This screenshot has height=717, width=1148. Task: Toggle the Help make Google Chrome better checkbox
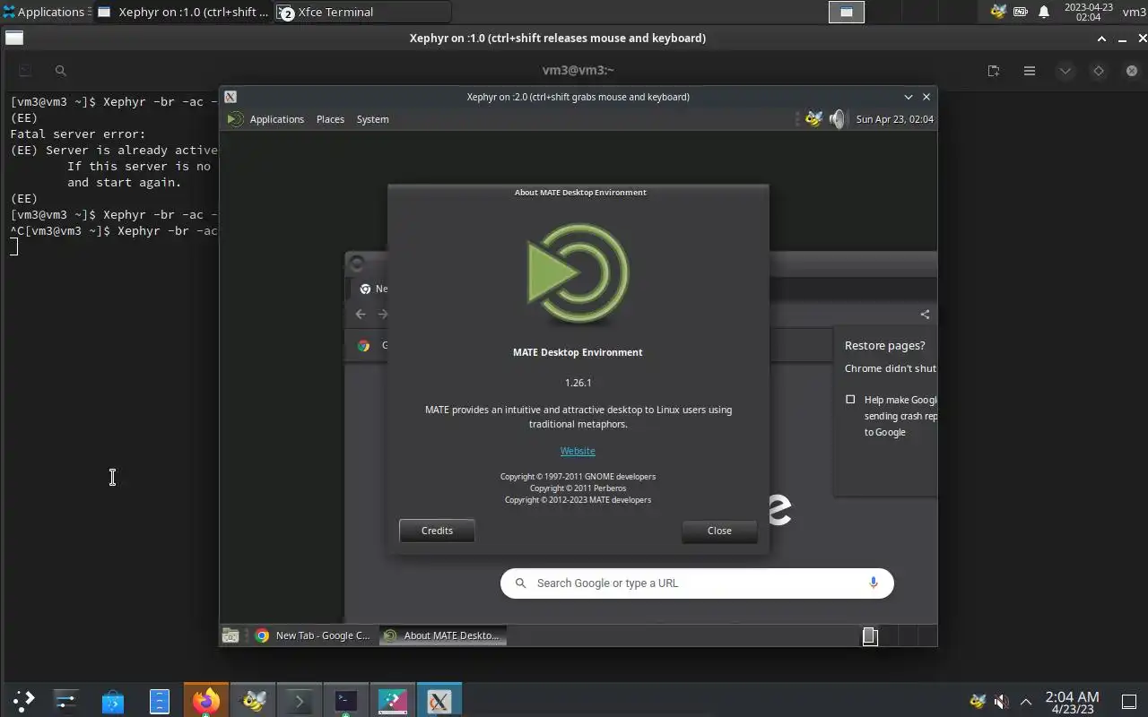pos(850,400)
